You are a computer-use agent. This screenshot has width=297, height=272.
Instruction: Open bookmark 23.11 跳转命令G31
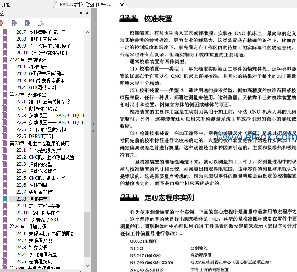coord(37,220)
